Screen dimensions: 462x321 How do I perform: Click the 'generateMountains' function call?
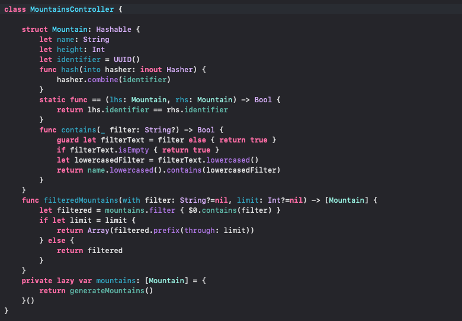pyautogui.click(x=107, y=291)
